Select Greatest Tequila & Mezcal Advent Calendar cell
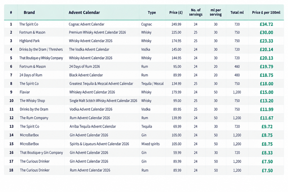This screenshot has height=192, width=288. coord(101,83)
